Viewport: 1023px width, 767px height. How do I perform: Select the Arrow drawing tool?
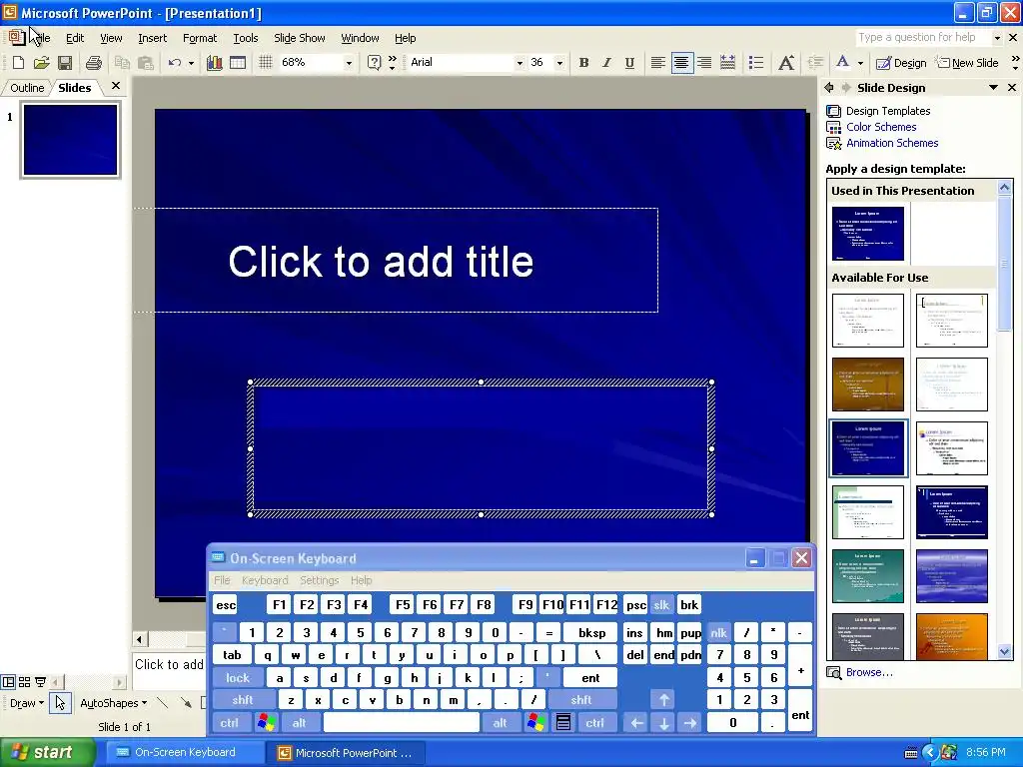coord(186,703)
